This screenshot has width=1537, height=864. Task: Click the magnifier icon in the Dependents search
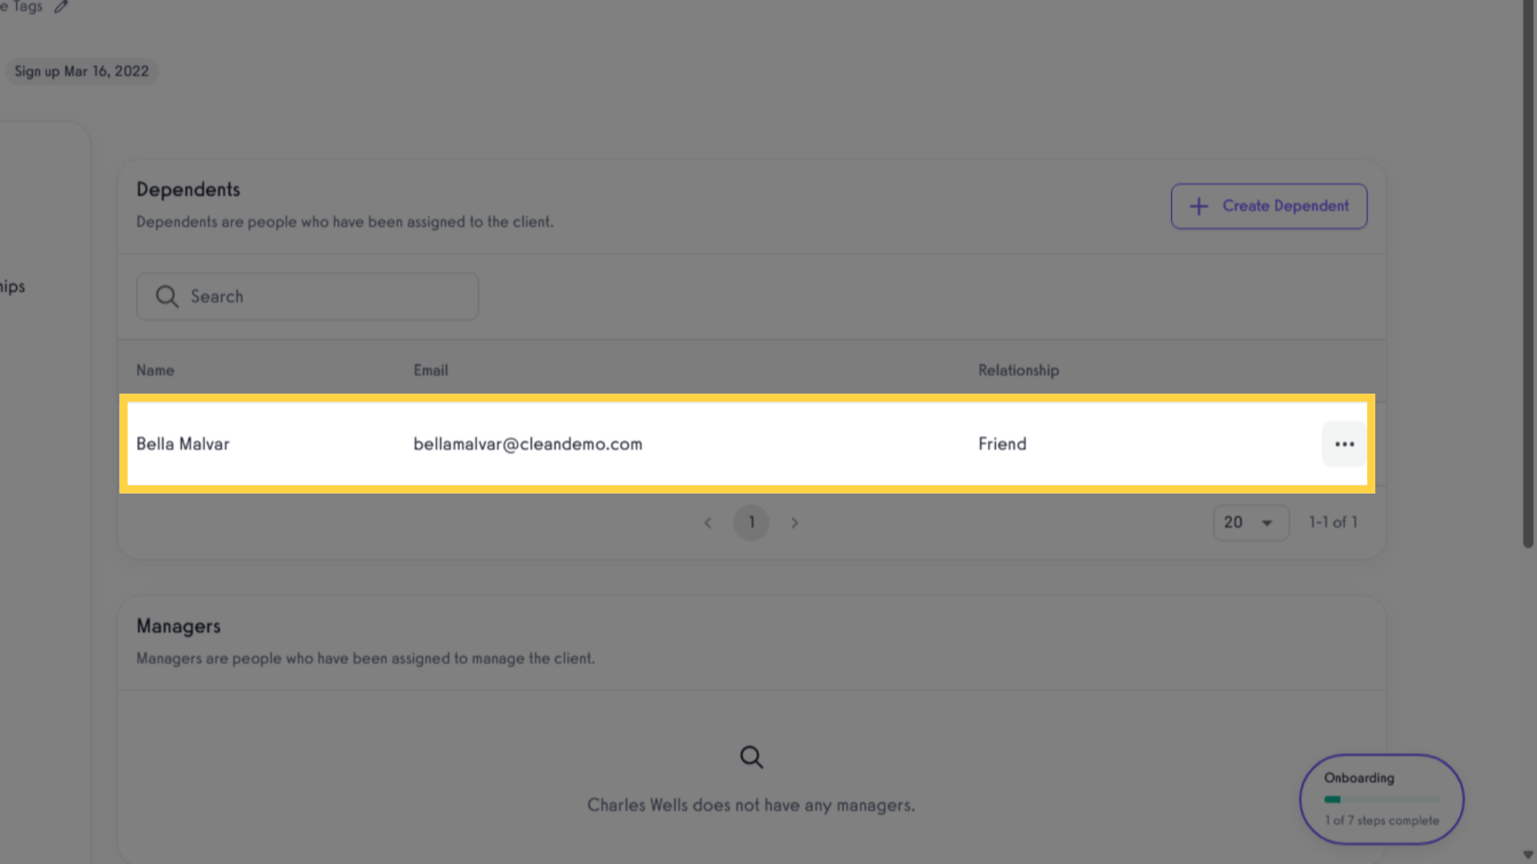click(x=167, y=297)
